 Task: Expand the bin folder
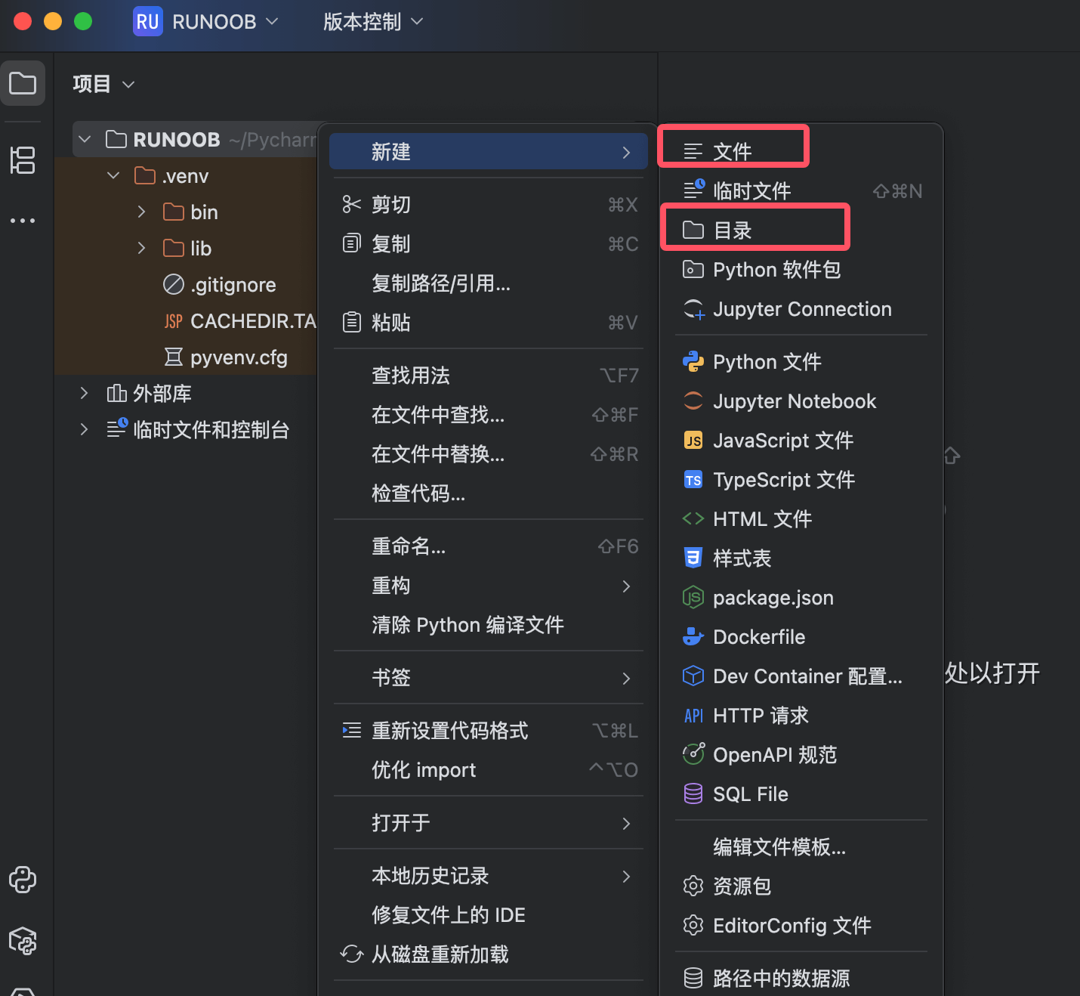coord(141,212)
